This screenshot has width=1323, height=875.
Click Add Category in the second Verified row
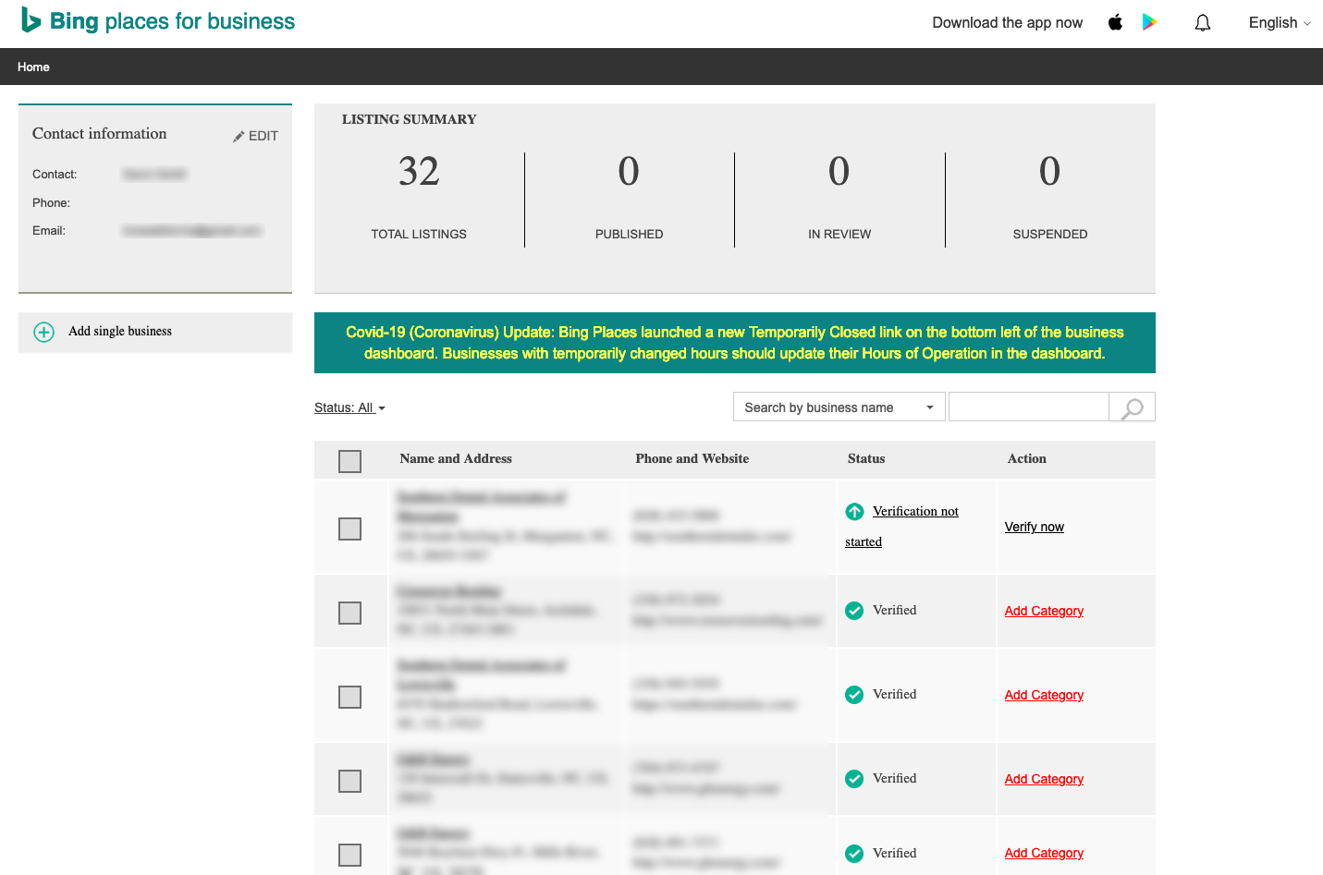pos(1044,695)
